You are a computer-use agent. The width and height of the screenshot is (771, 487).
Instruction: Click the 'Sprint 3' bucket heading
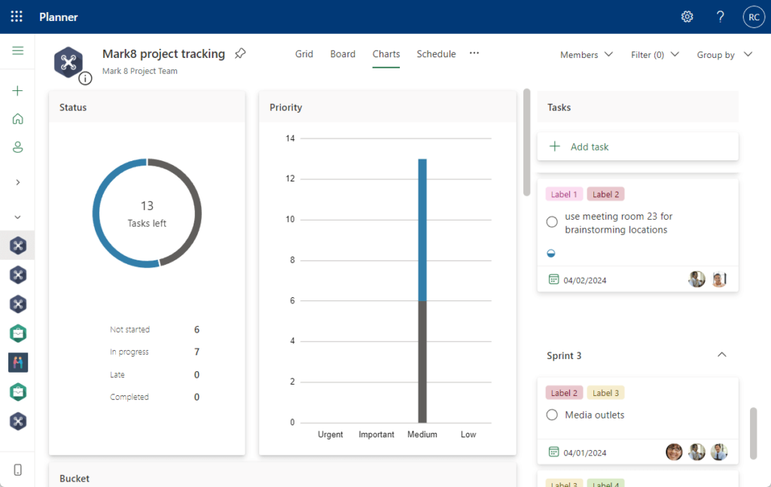pos(564,355)
